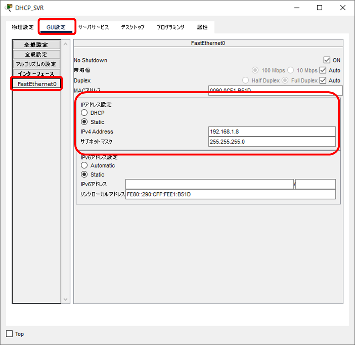Open the サーバサービス tab

pos(94,27)
